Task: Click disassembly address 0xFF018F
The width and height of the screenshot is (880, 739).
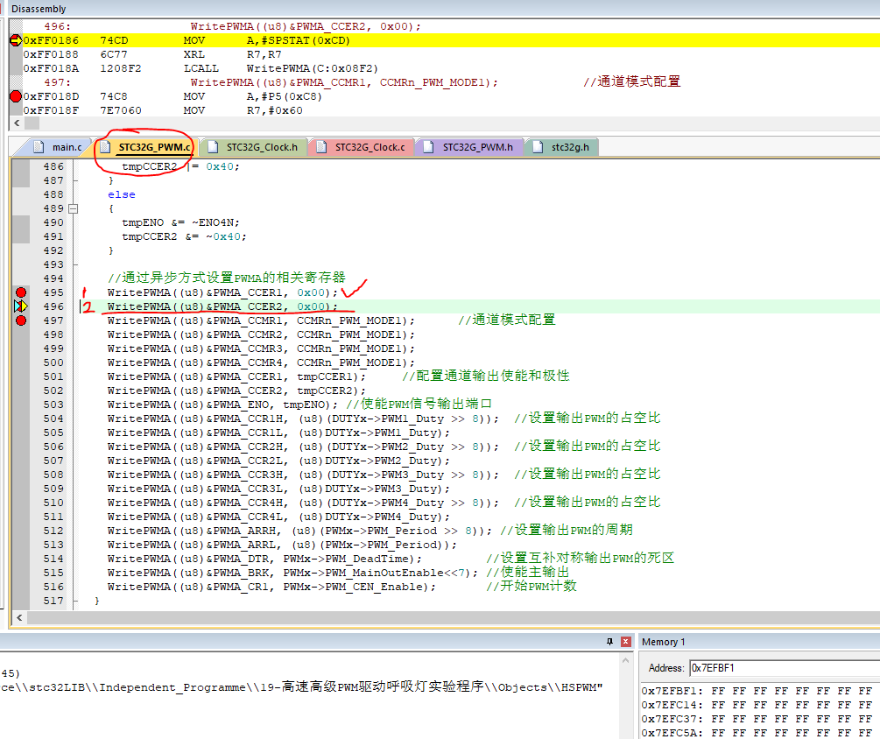Action: click(x=51, y=110)
